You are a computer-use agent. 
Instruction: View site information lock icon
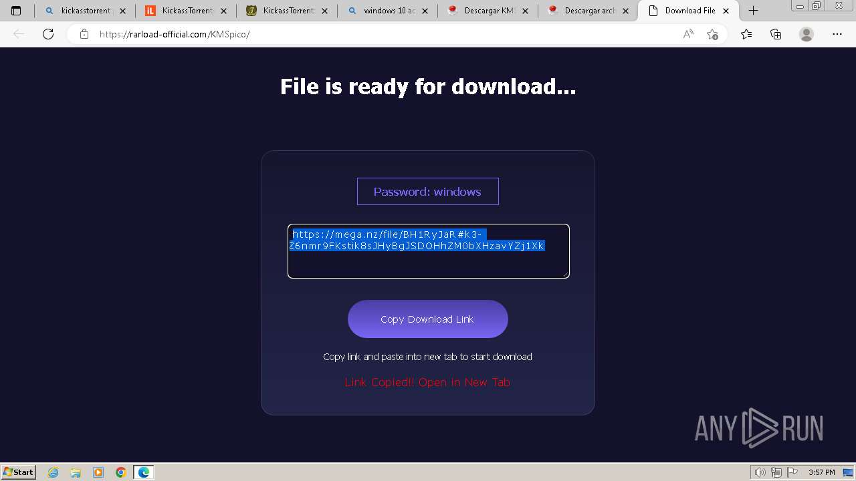click(84, 34)
